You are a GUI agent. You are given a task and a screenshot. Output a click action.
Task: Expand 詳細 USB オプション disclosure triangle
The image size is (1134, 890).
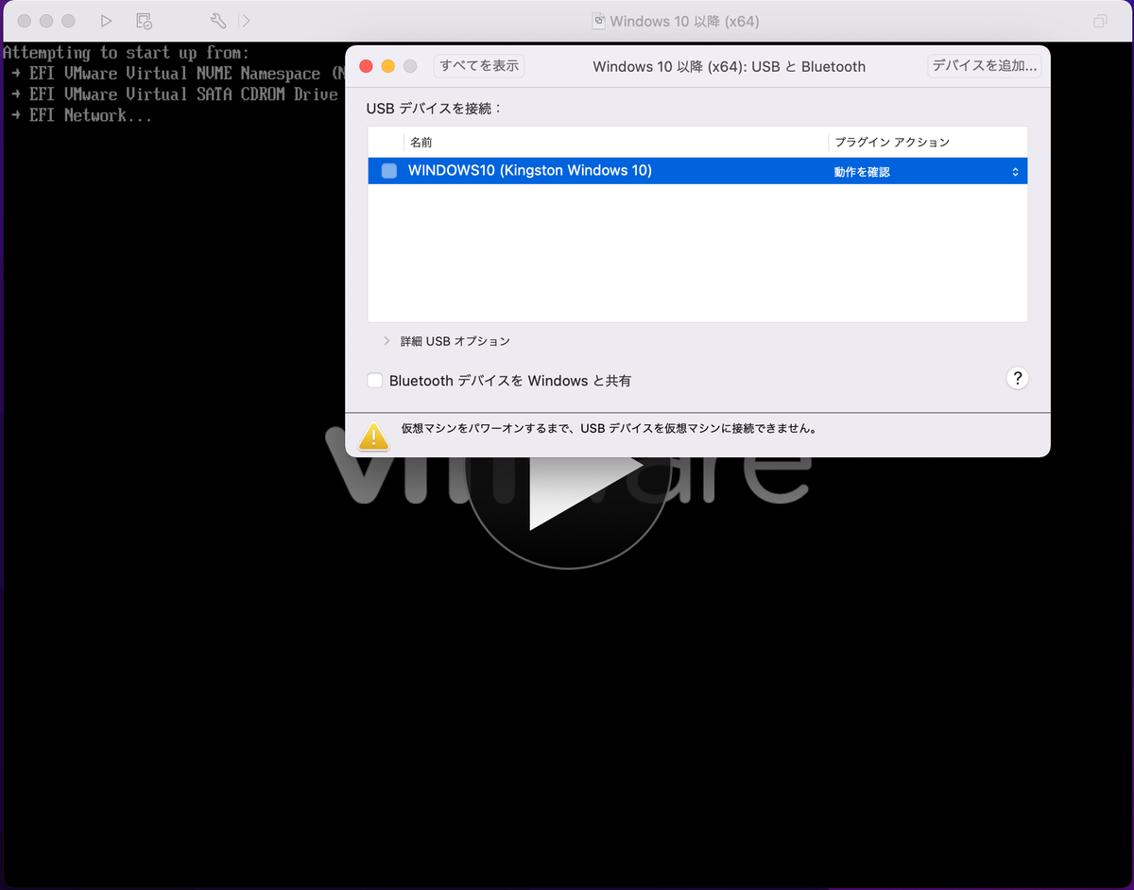click(387, 341)
